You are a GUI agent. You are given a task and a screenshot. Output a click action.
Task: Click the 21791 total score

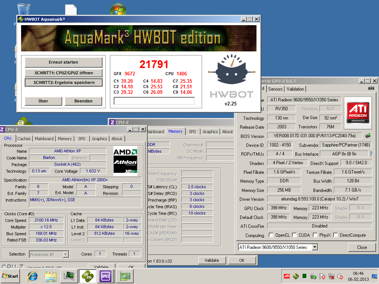(154, 64)
